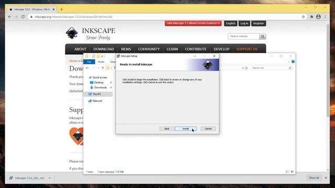Click the Register button
Screen dimensions: 335x188
click(x=259, y=23)
